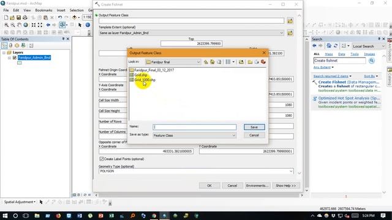Open the View menu

click(27, 10)
